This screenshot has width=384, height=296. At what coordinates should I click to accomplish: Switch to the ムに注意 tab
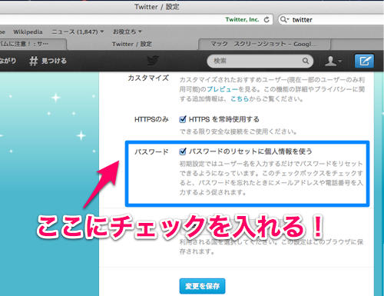point(32,44)
